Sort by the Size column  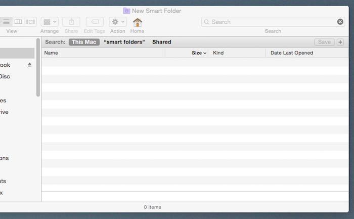(187, 53)
